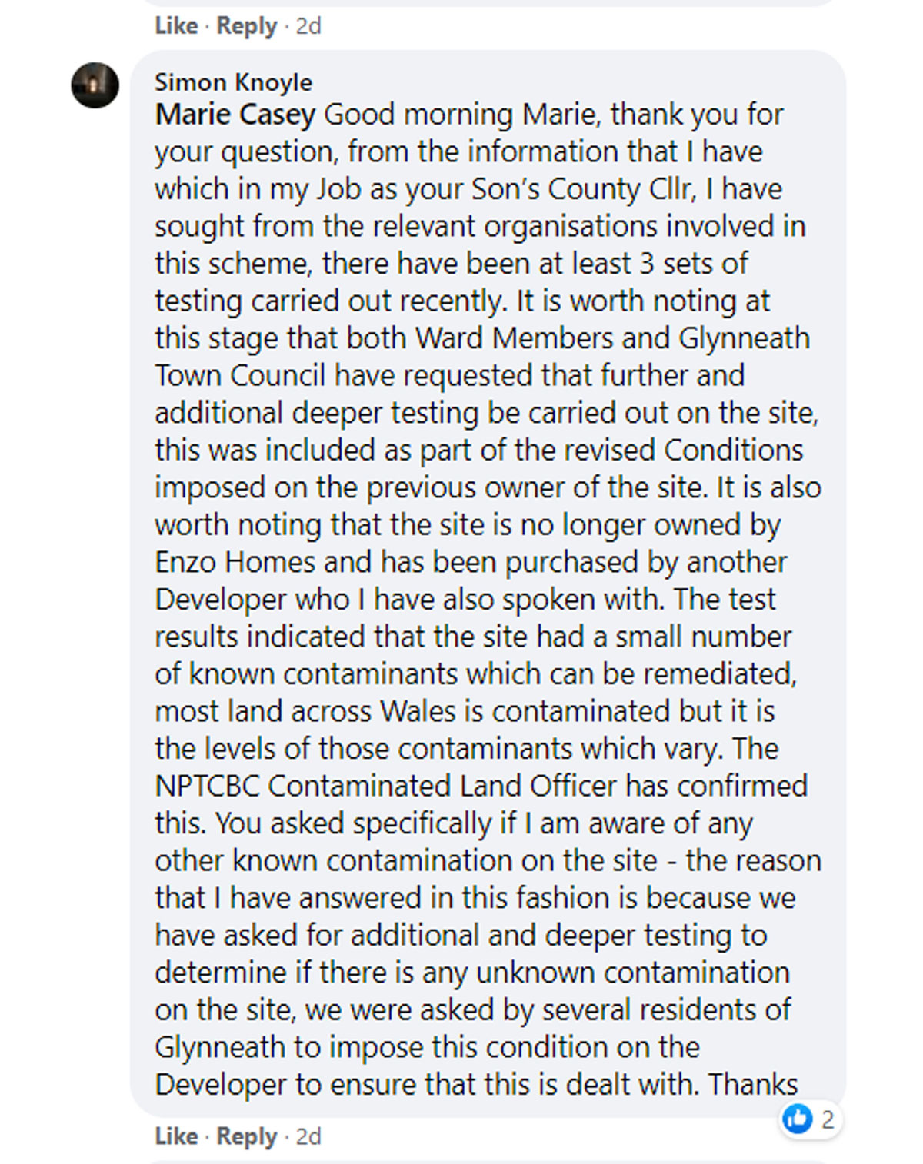Image resolution: width=923 pixels, height=1164 pixels.
Task: Open the 2d timestamp below Simon's comment
Action: [x=308, y=1136]
